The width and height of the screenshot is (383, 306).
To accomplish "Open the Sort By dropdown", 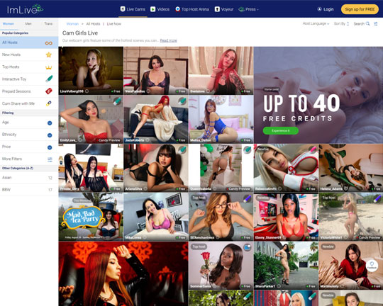I will click(x=341, y=23).
